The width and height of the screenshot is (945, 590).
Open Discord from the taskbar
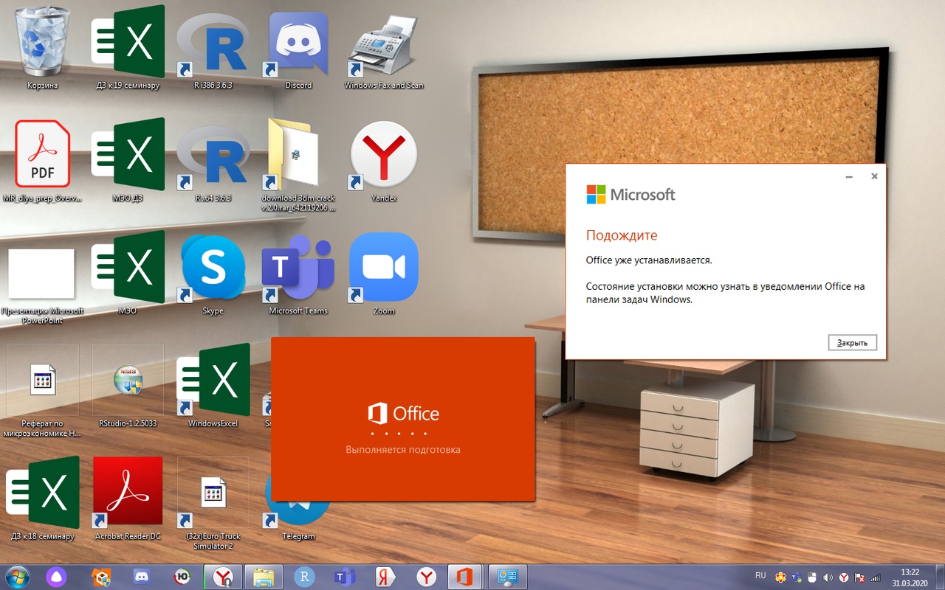click(140, 577)
